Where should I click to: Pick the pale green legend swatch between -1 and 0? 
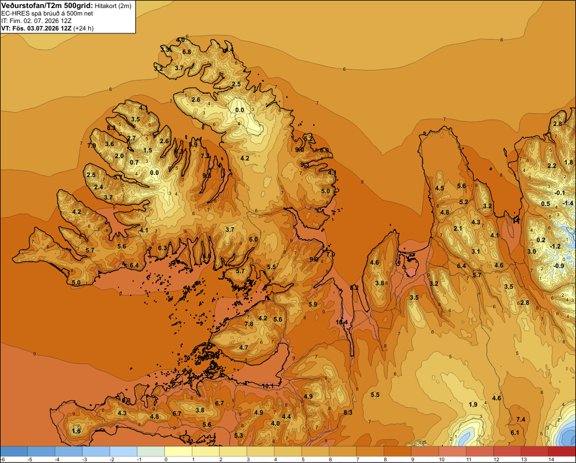[x=151, y=451]
